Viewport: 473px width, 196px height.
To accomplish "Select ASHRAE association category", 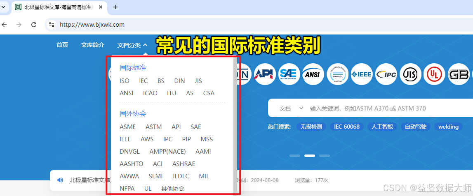I will point(184,164).
